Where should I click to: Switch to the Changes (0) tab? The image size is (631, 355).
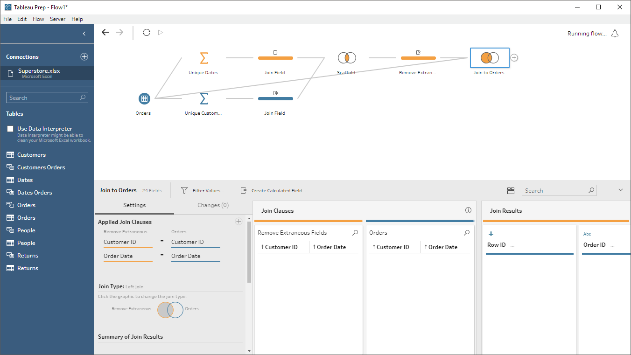(213, 205)
